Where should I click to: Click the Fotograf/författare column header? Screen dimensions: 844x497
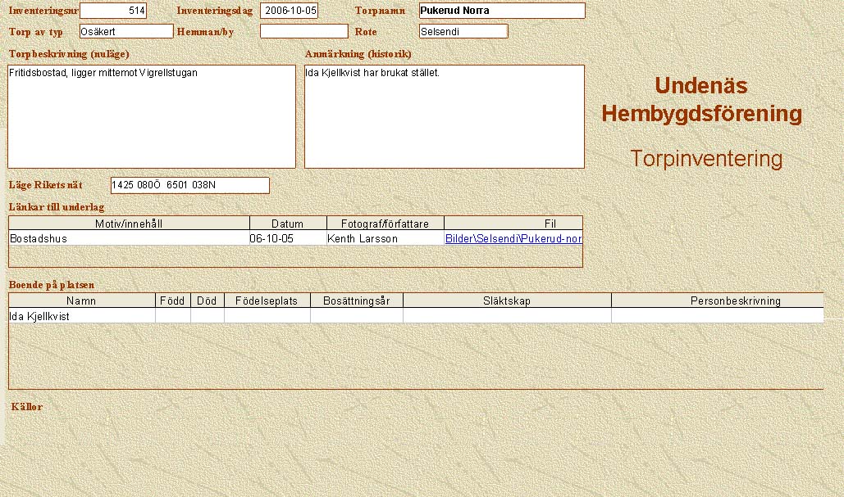385,224
